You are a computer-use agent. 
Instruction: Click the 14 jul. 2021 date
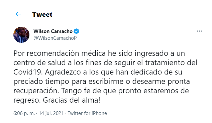point(51,113)
